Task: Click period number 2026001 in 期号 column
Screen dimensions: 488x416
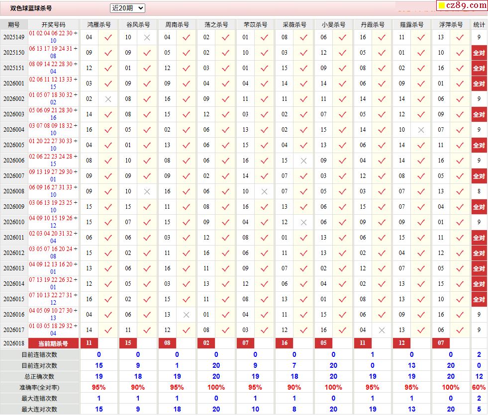Action: [14, 83]
